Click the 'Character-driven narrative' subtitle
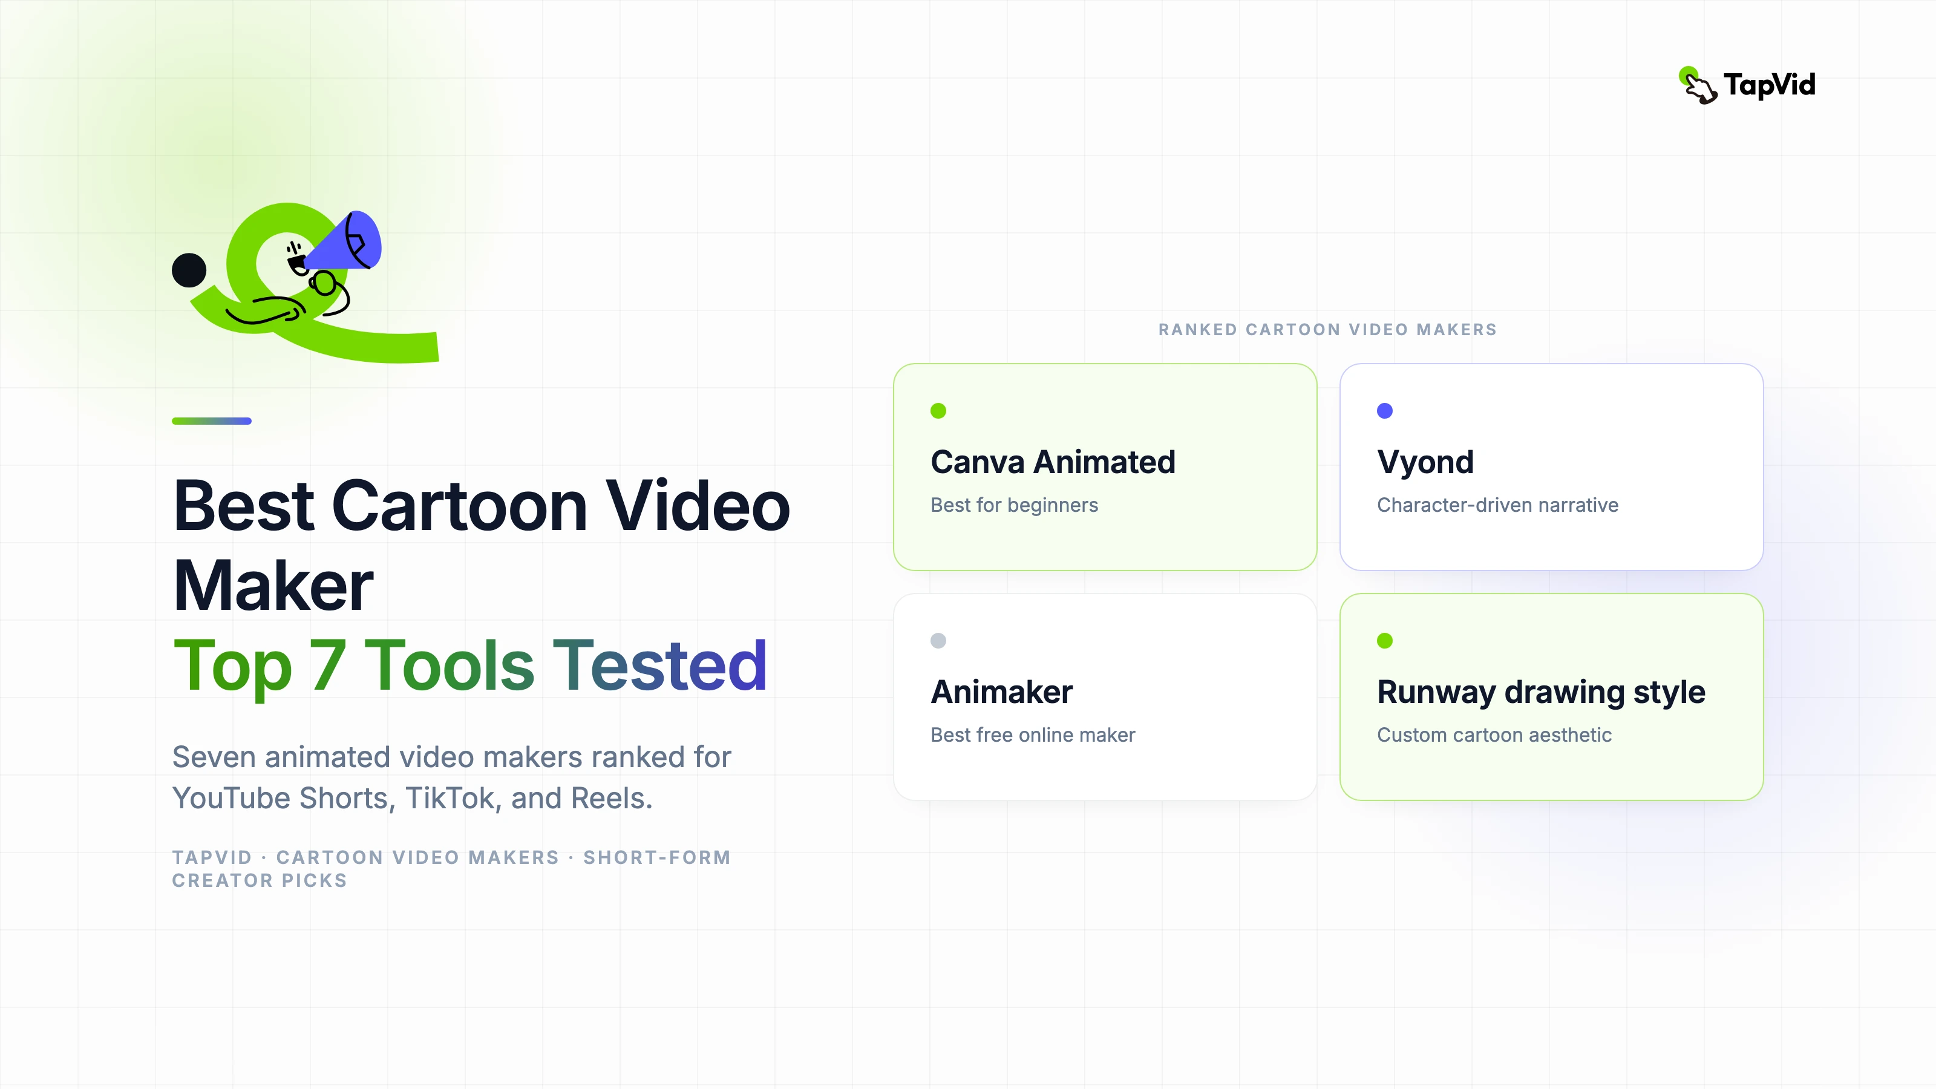 1497,505
